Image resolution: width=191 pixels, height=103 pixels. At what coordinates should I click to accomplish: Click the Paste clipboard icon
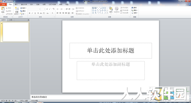(3, 9)
